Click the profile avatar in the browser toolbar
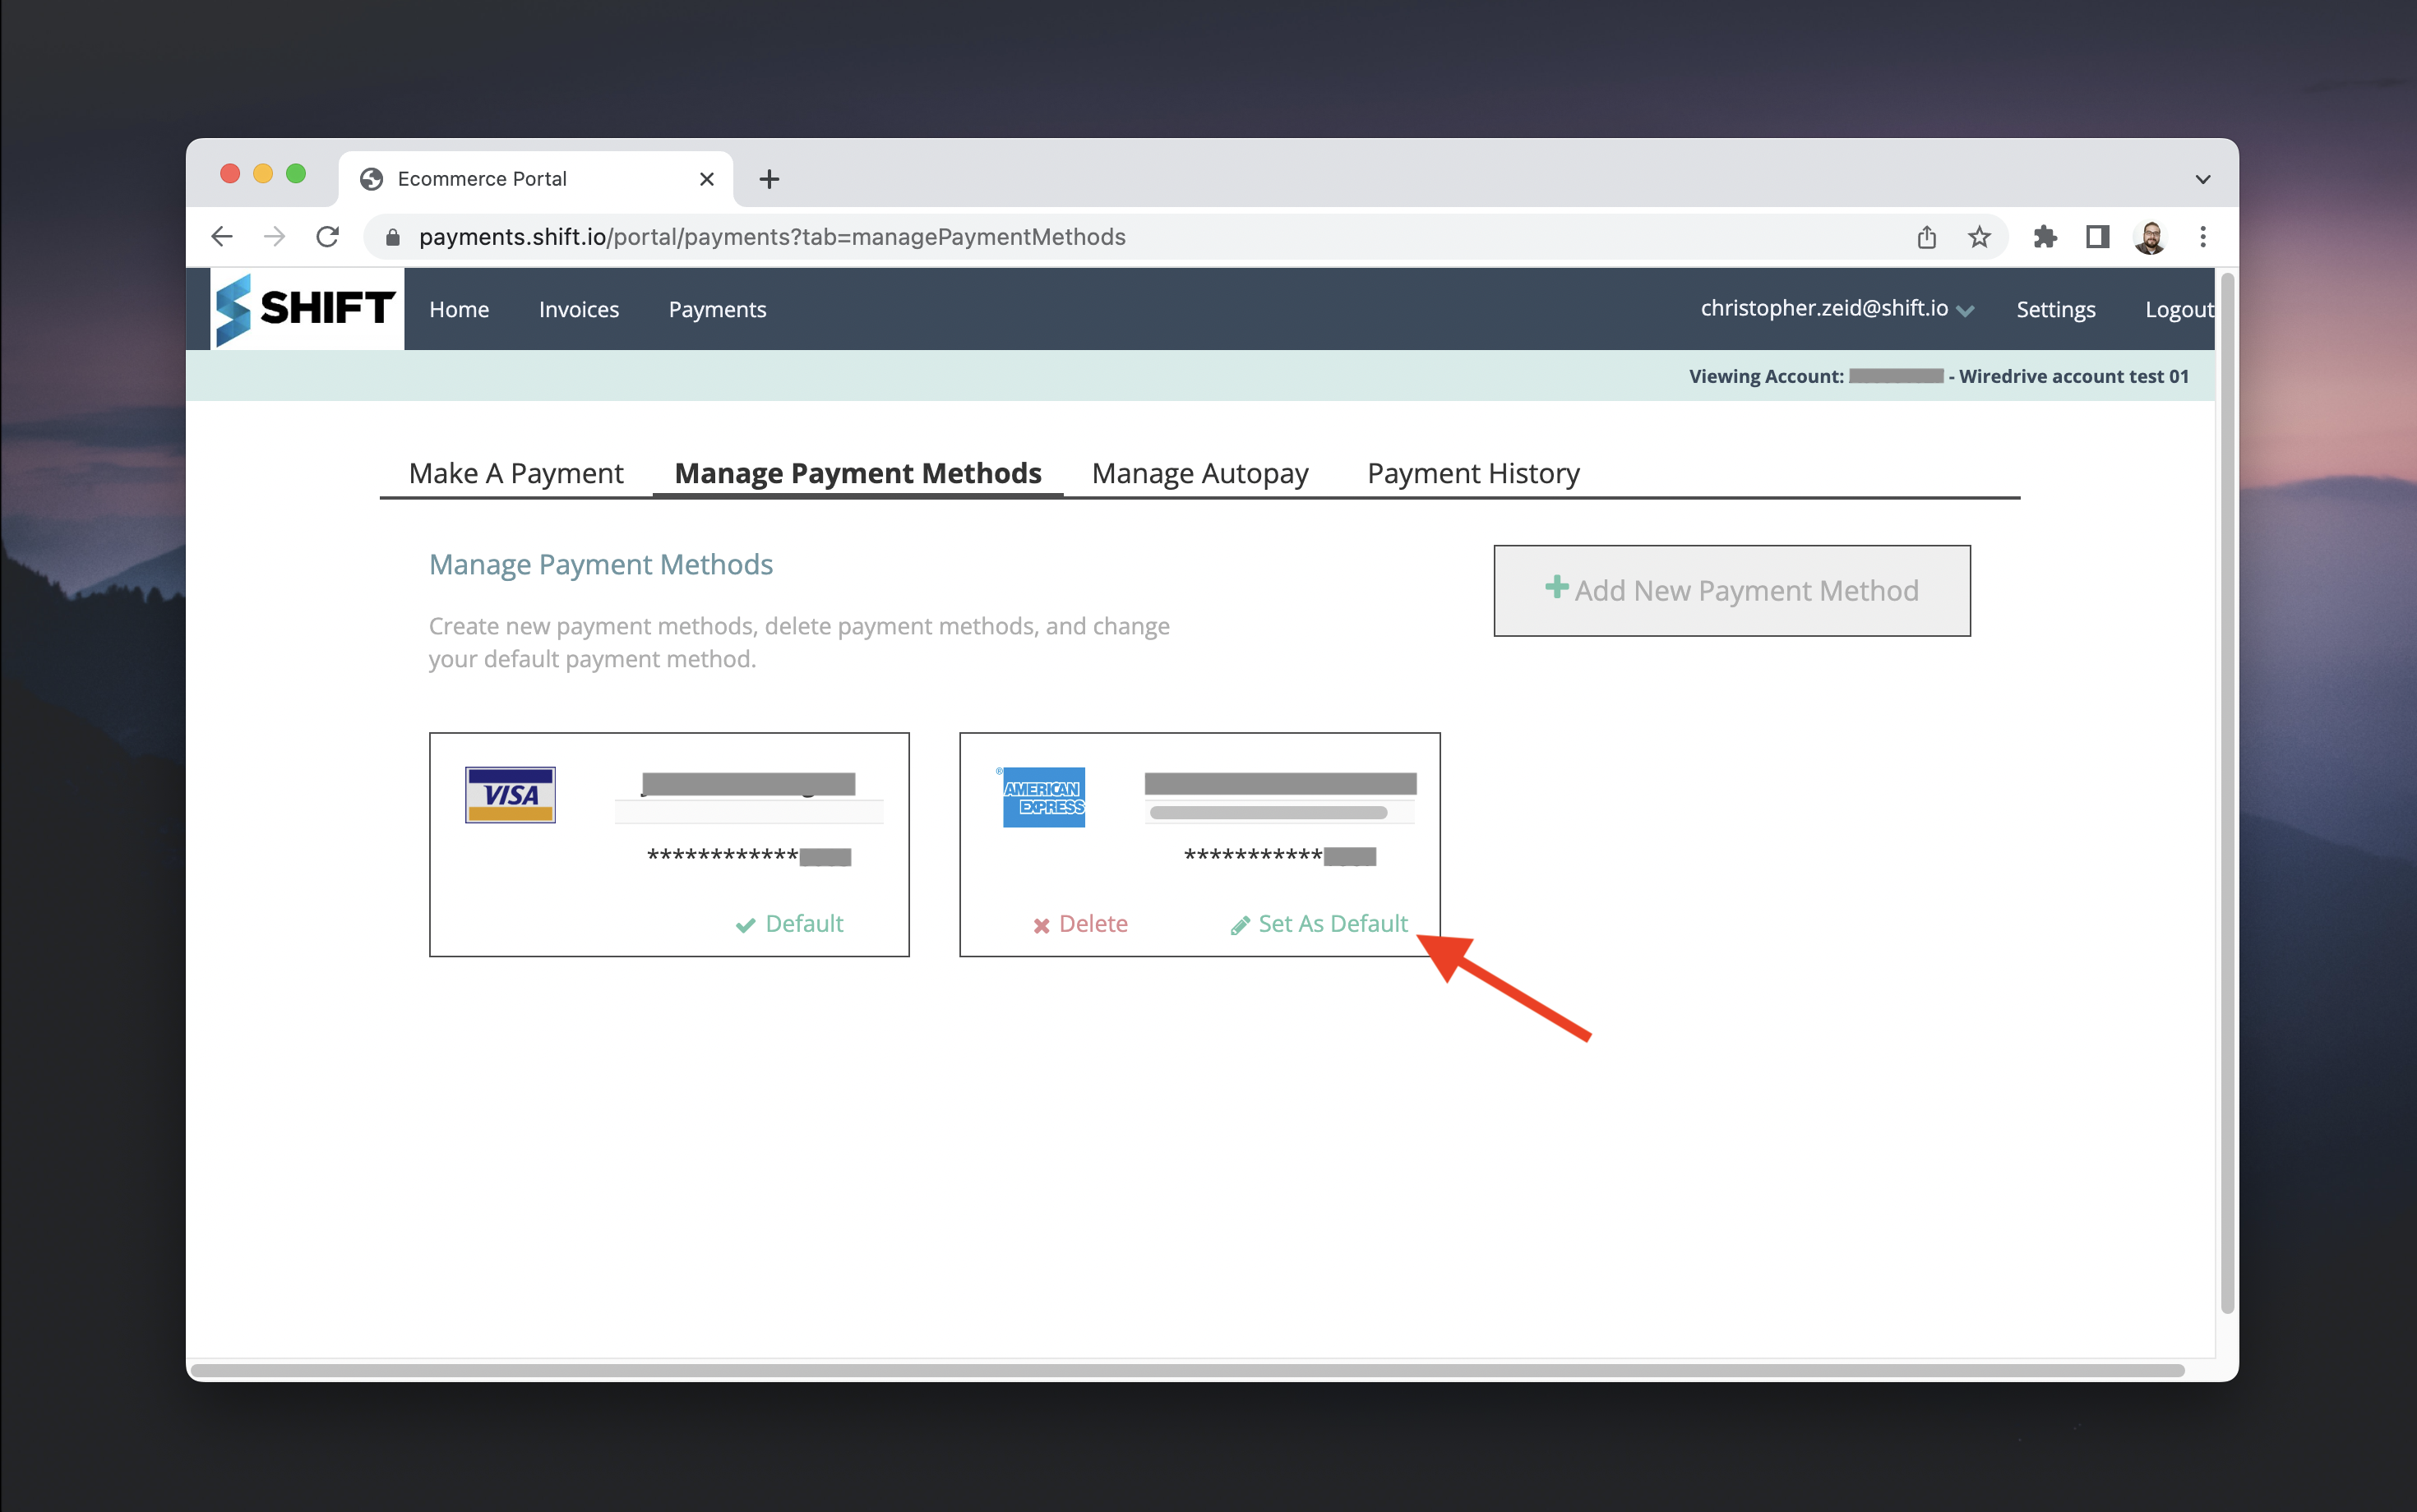Screen dimensions: 2417x1512 pos(2150,236)
